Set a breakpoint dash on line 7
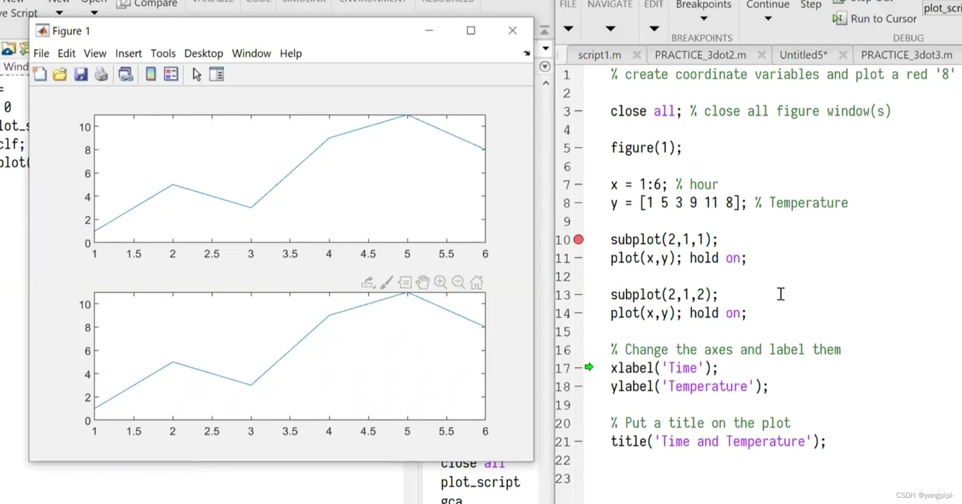962x504 pixels. click(x=579, y=184)
